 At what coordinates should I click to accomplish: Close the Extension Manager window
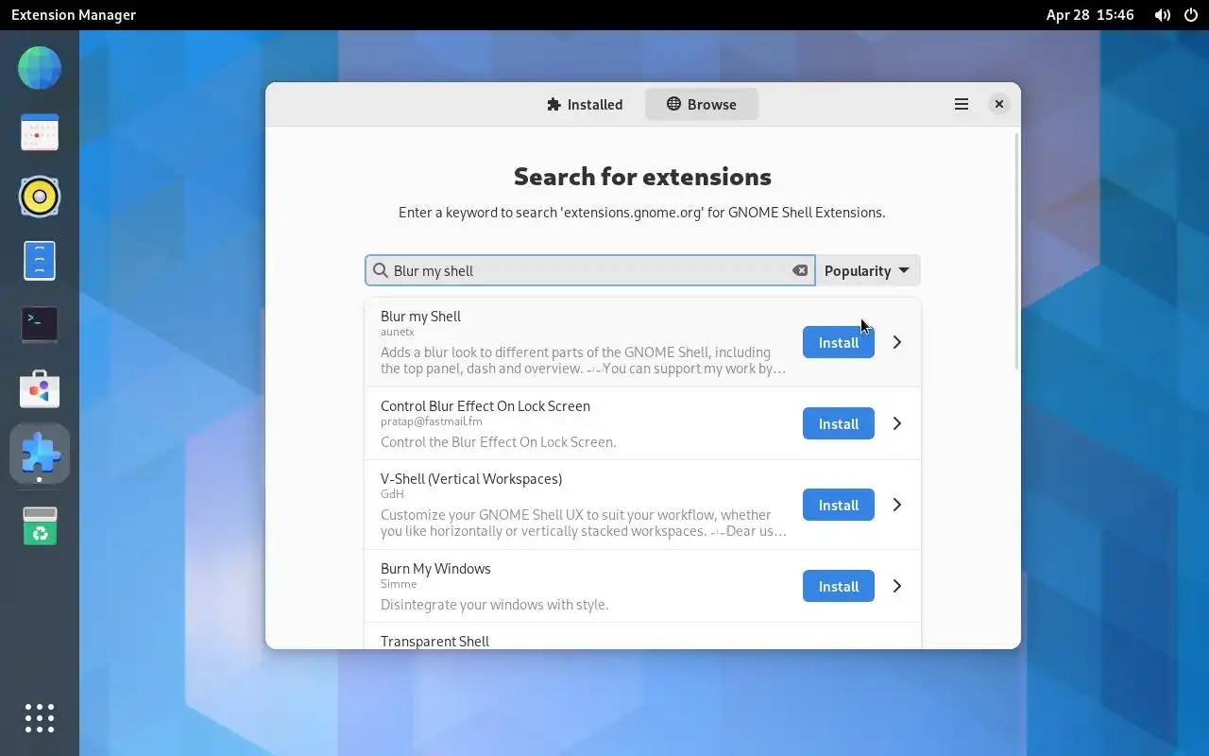pos(998,104)
